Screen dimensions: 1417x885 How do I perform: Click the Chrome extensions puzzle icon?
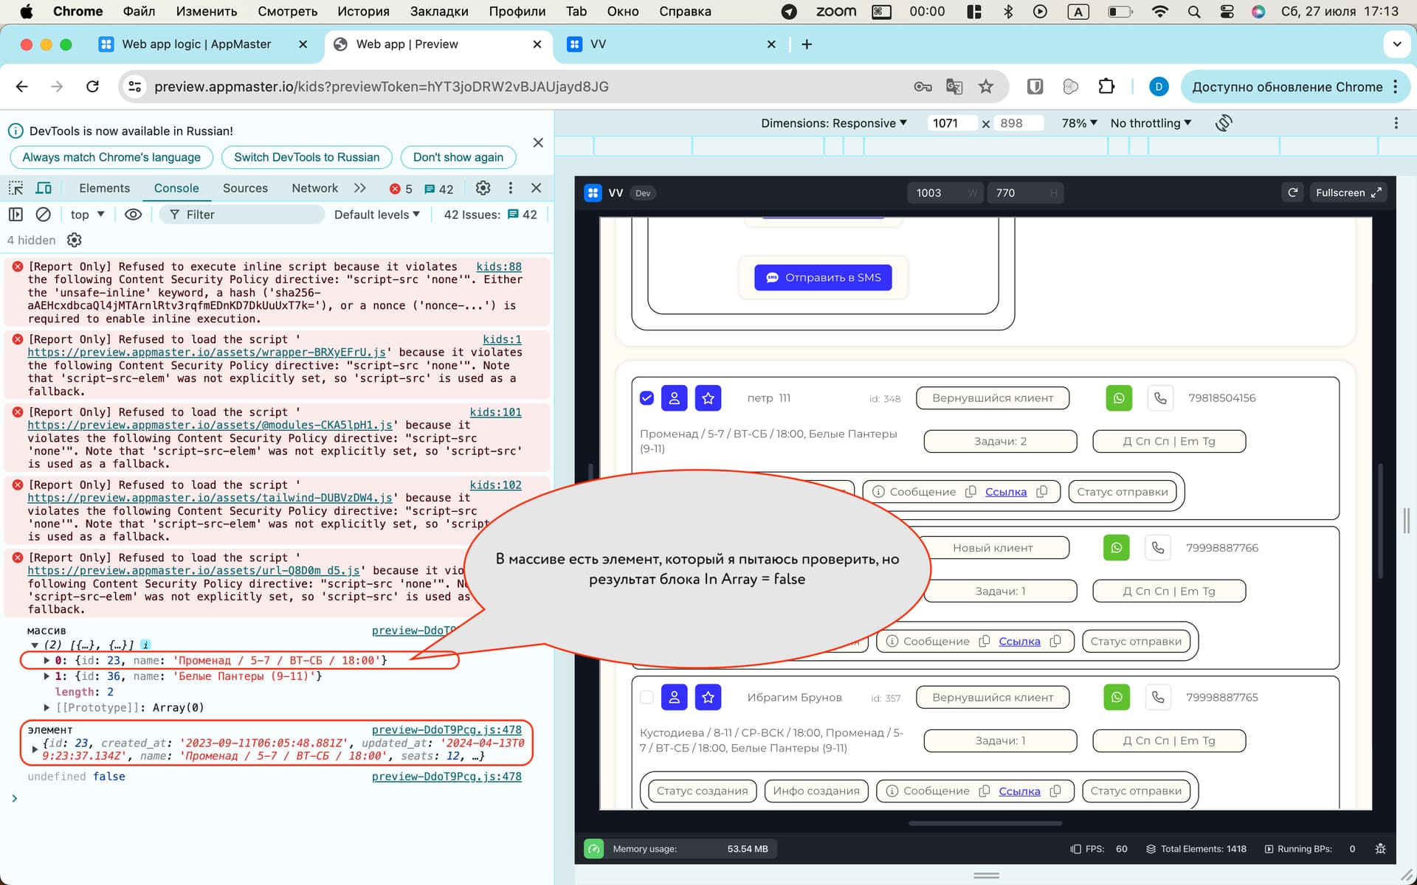click(x=1106, y=86)
